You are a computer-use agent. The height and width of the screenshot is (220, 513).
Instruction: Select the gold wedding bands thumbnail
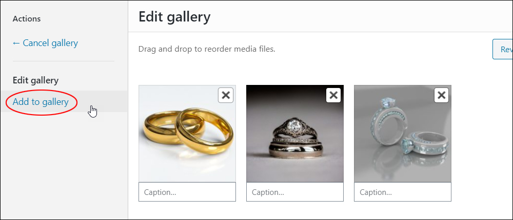[x=187, y=134]
